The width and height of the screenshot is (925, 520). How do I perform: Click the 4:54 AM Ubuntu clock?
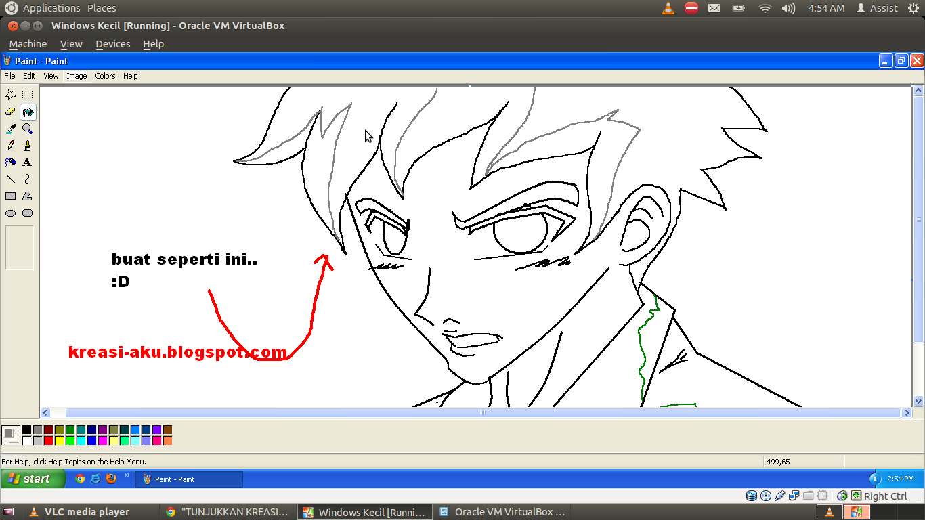click(826, 8)
